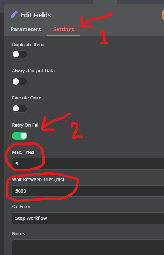The height and width of the screenshot is (255, 164).
Task: Toggle the Execute Once switch
Action: pos(20,109)
